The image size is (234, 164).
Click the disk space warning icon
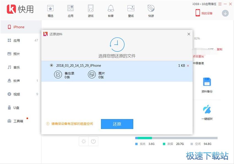click(48, 124)
